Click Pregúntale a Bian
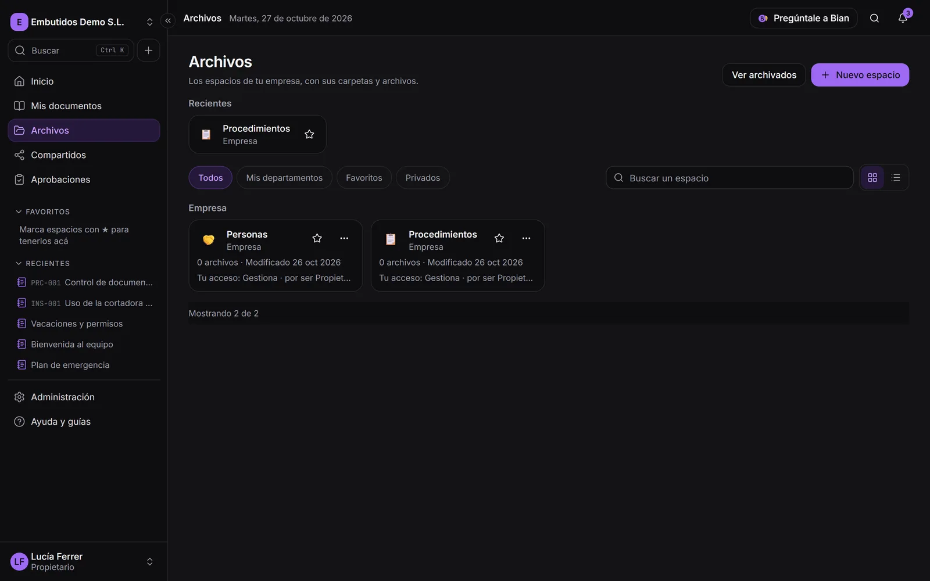The image size is (930, 581). point(804,18)
